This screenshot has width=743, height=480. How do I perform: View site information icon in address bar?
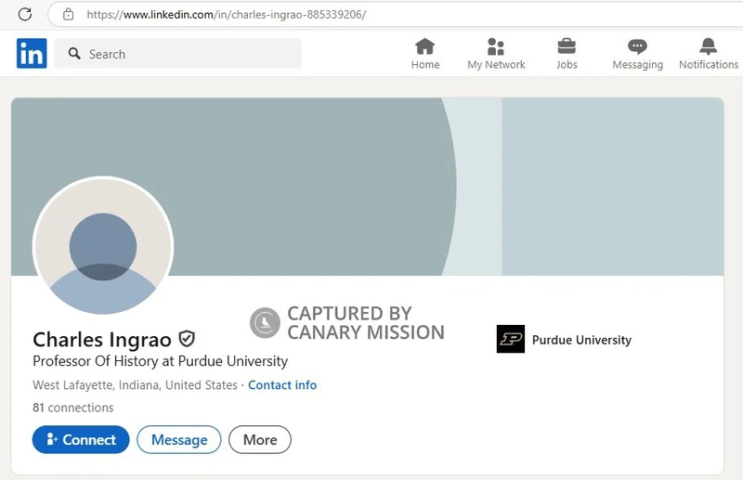click(x=68, y=14)
